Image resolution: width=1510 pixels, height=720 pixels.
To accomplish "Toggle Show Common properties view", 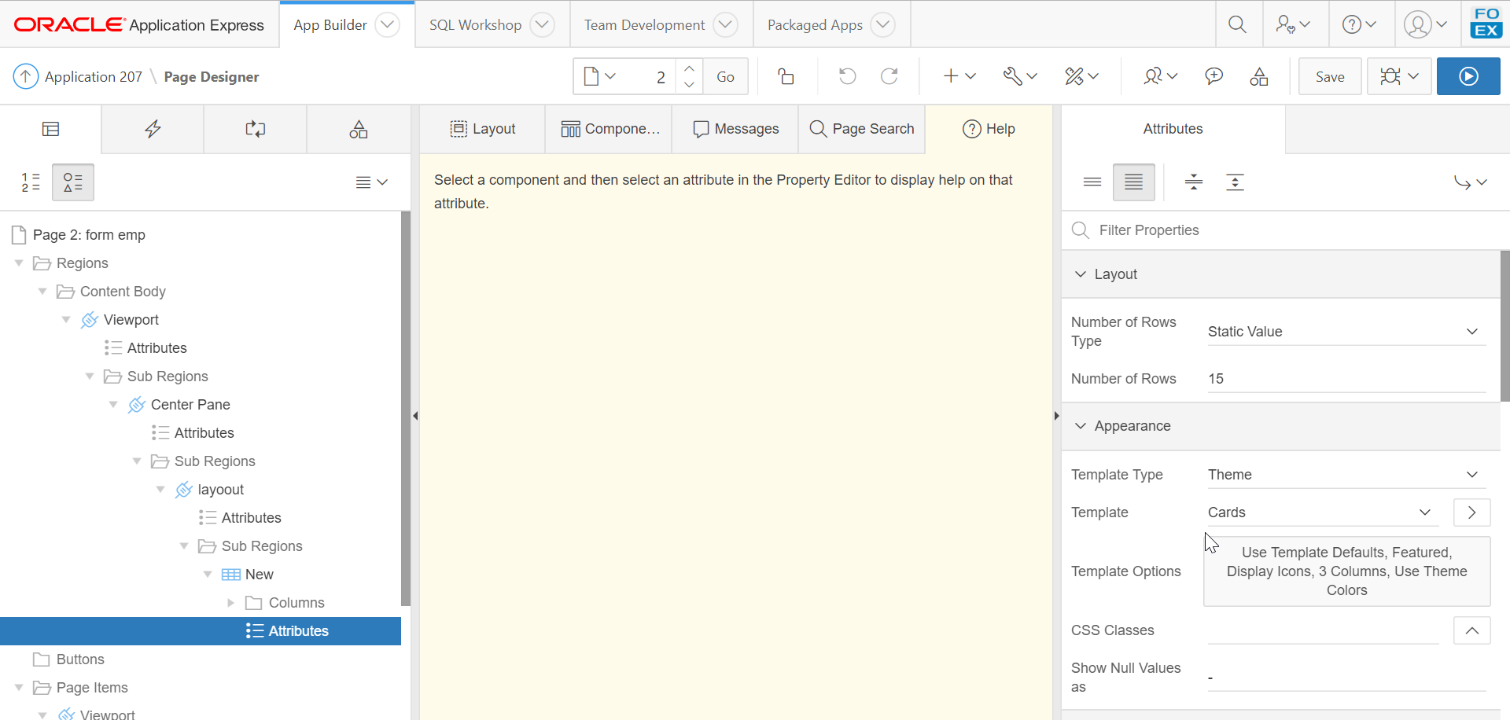I will click(x=1092, y=182).
